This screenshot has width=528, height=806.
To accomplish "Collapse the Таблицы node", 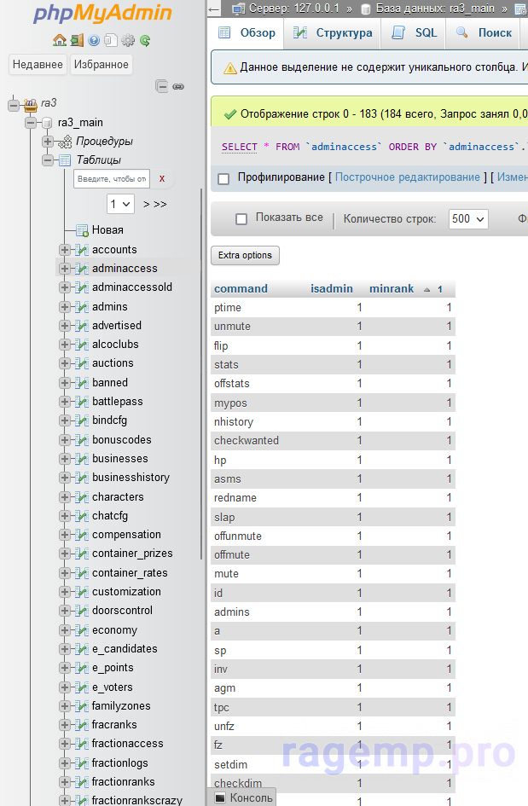I will click(x=48, y=160).
